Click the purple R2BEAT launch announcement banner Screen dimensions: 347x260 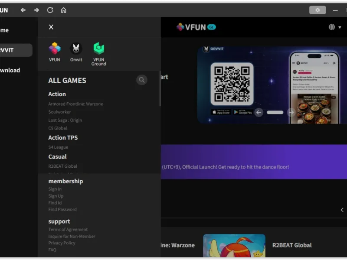(x=254, y=162)
